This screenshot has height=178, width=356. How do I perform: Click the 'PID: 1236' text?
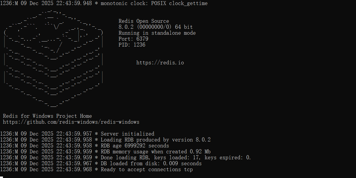click(132, 45)
